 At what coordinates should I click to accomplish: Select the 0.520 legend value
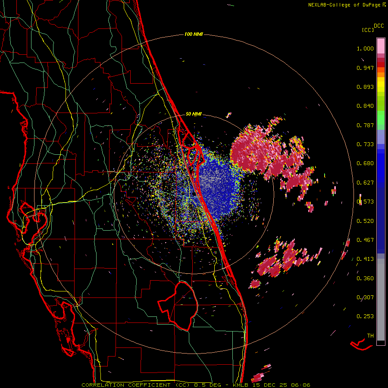click(x=365, y=221)
